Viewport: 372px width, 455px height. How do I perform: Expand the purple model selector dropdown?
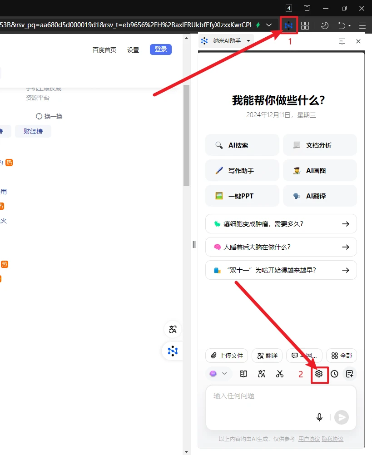coord(218,374)
